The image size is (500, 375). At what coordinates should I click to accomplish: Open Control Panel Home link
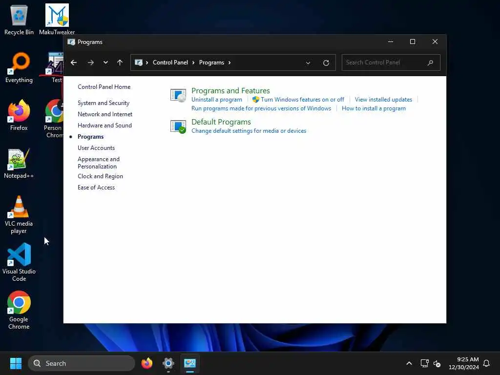coord(104,87)
